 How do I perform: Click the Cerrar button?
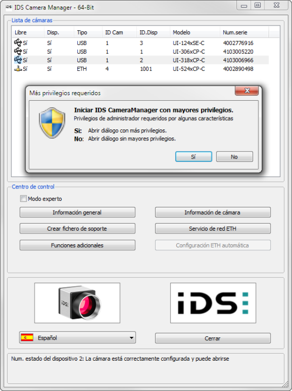tap(213, 338)
